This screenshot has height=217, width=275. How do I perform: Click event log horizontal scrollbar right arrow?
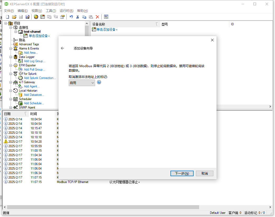[270, 207]
